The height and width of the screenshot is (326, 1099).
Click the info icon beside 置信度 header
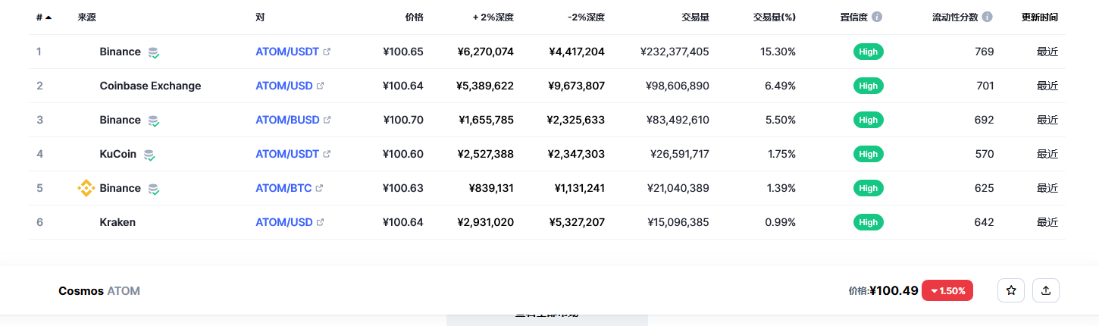pos(877,17)
